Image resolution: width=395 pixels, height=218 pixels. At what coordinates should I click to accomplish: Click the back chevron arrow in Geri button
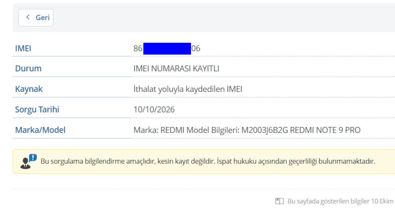[28, 17]
